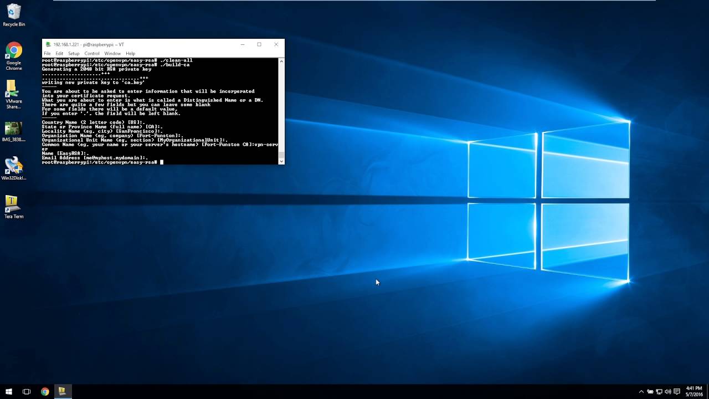Click the 'Country Name (2 letter code)' line

click(94, 122)
